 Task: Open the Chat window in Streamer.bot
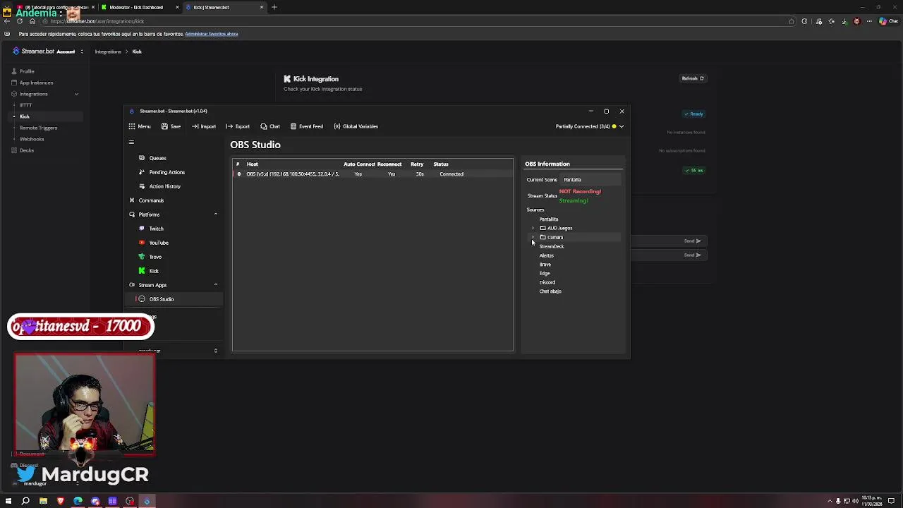point(269,126)
